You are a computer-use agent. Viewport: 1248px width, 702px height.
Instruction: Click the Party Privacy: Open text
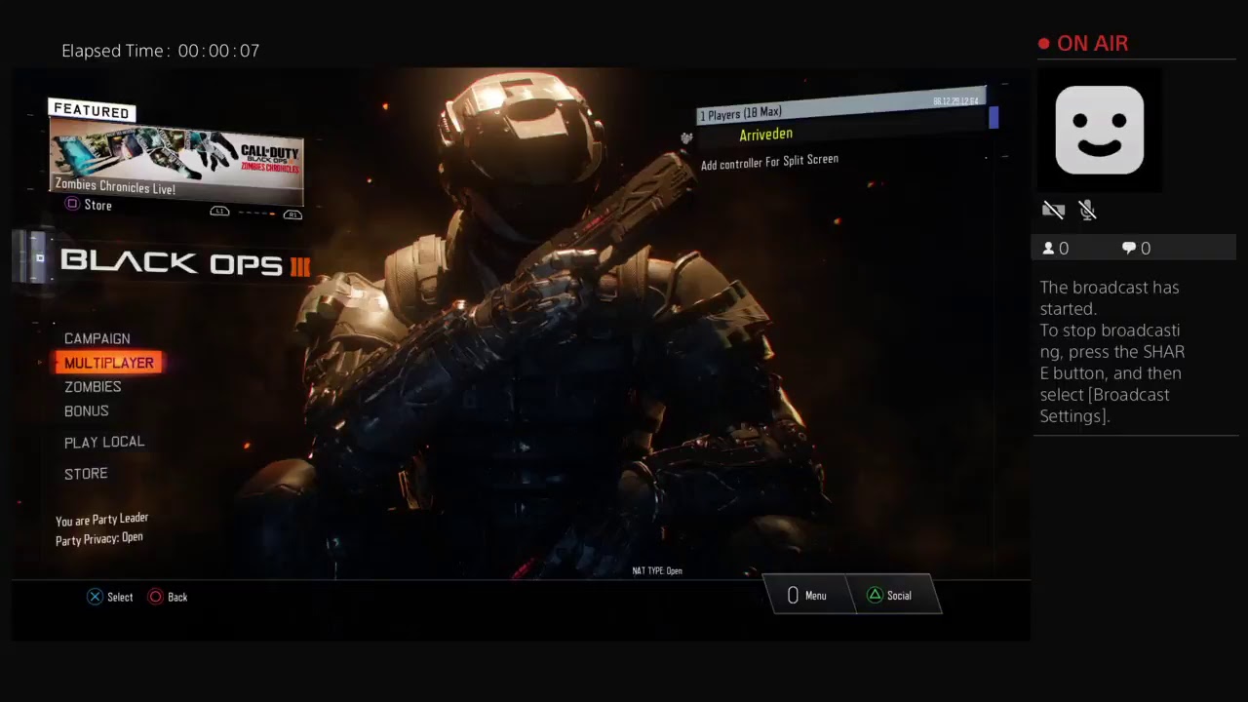[98, 538]
